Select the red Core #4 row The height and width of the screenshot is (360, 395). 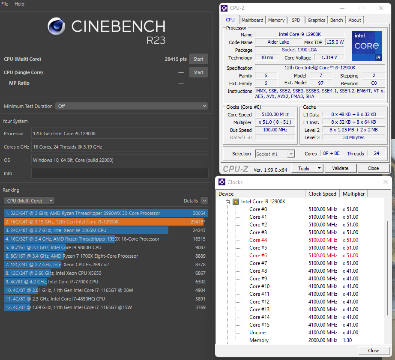[x=304, y=240]
